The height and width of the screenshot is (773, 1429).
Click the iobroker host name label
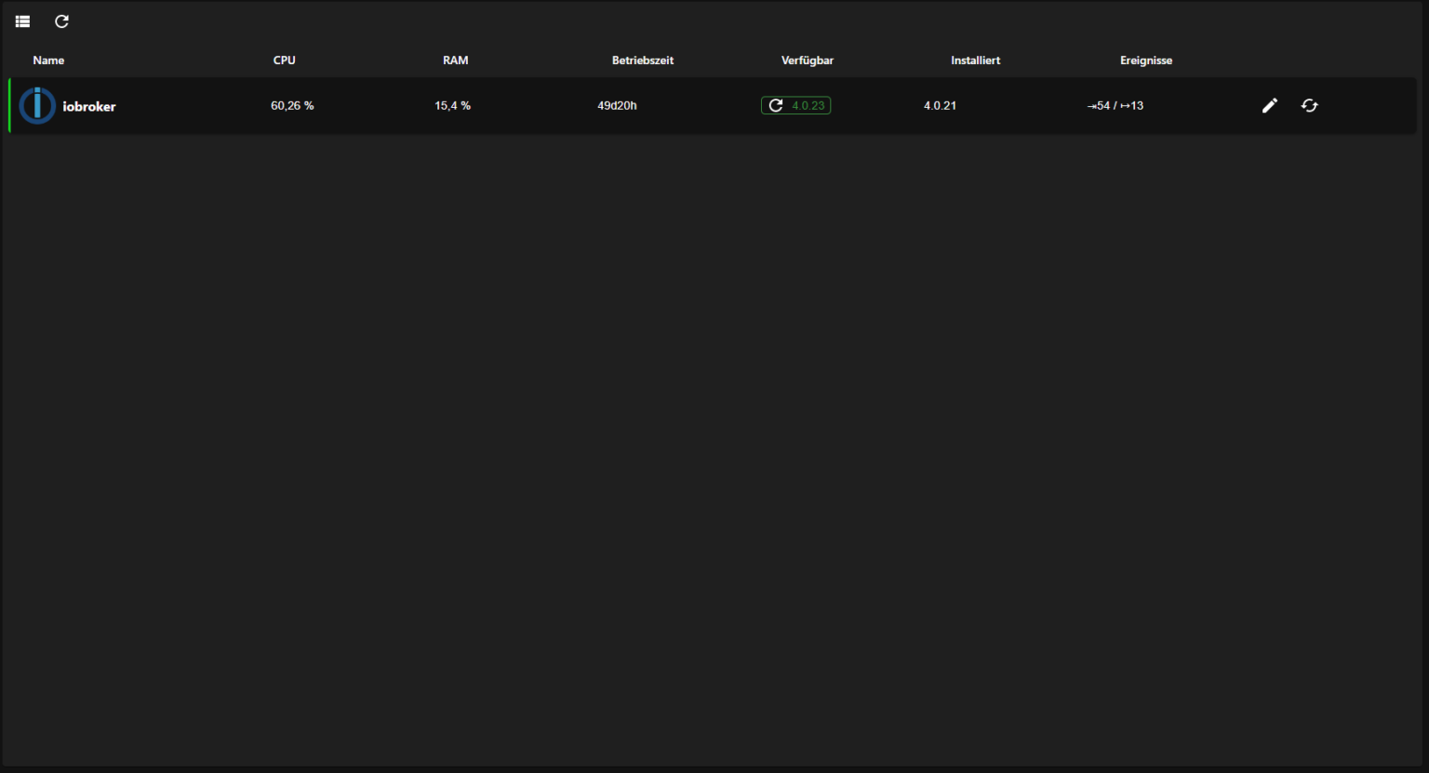click(88, 105)
